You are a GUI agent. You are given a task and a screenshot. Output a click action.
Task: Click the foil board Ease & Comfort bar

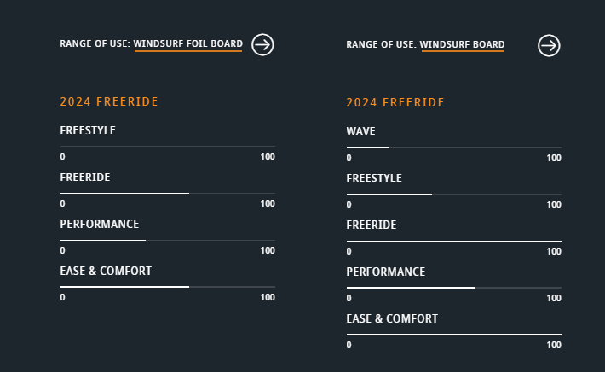pyautogui.click(x=168, y=287)
